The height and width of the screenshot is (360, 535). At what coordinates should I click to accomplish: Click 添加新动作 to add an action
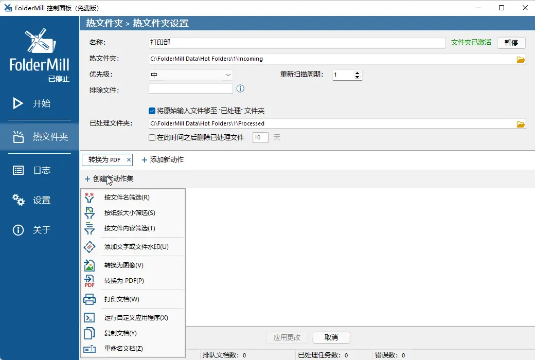(x=163, y=160)
